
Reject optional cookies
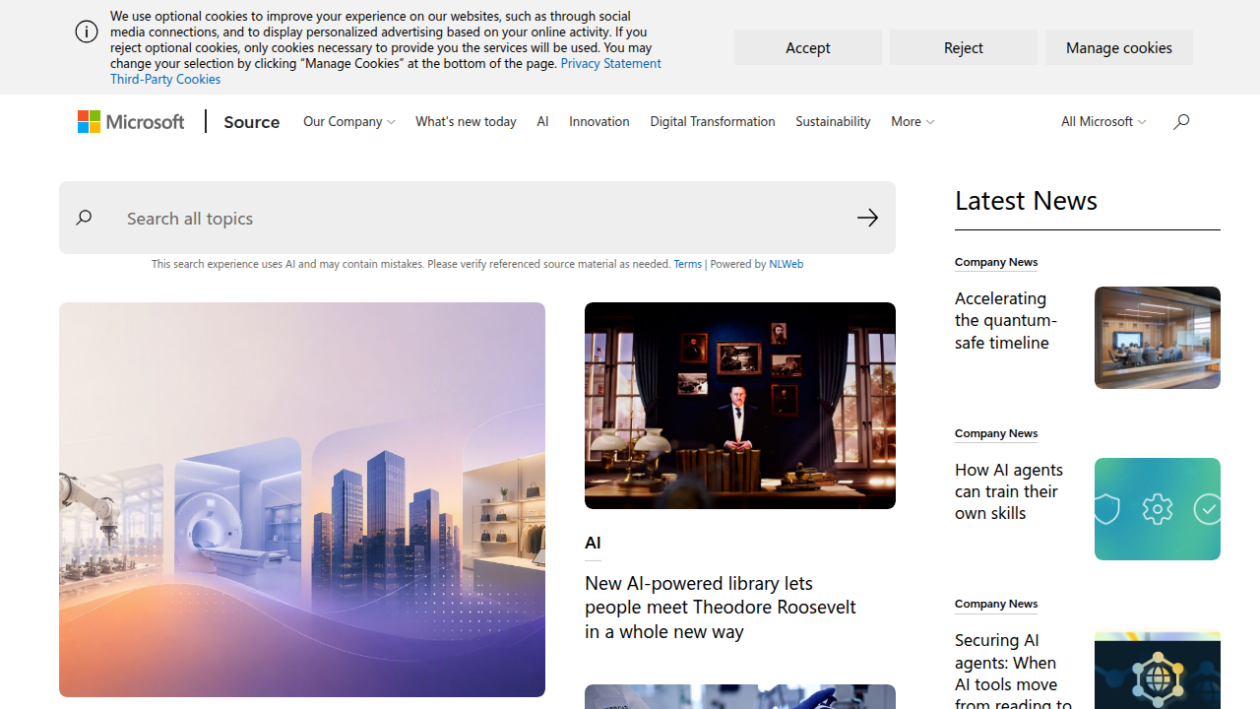pyautogui.click(x=964, y=47)
